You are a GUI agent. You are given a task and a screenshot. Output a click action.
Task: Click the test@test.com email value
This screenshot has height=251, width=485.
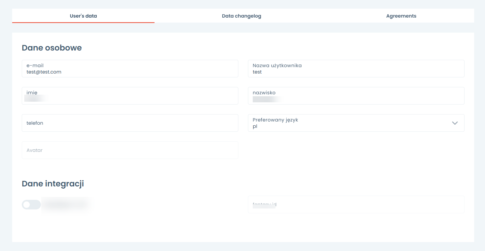click(44, 72)
